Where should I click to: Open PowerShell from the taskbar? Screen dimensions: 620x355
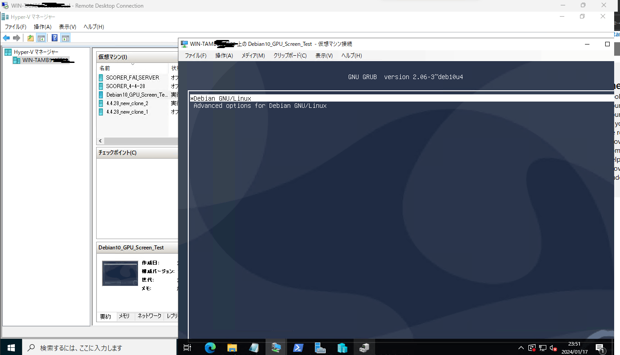click(298, 347)
